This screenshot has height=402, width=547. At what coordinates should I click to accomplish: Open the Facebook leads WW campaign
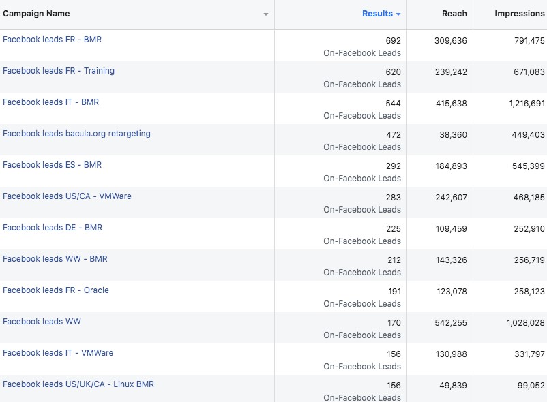tap(42, 322)
